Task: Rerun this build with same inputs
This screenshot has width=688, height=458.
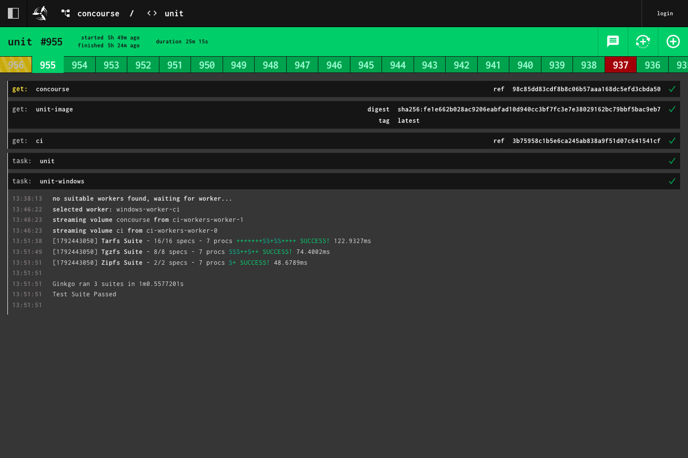Action: click(x=643, y=41)
